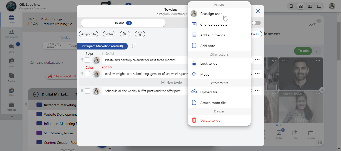This screenshot has width=341, height=151.
Task: Check the 'Ideate and develop calendar' to-do checkbox
Action: (87, 60)
